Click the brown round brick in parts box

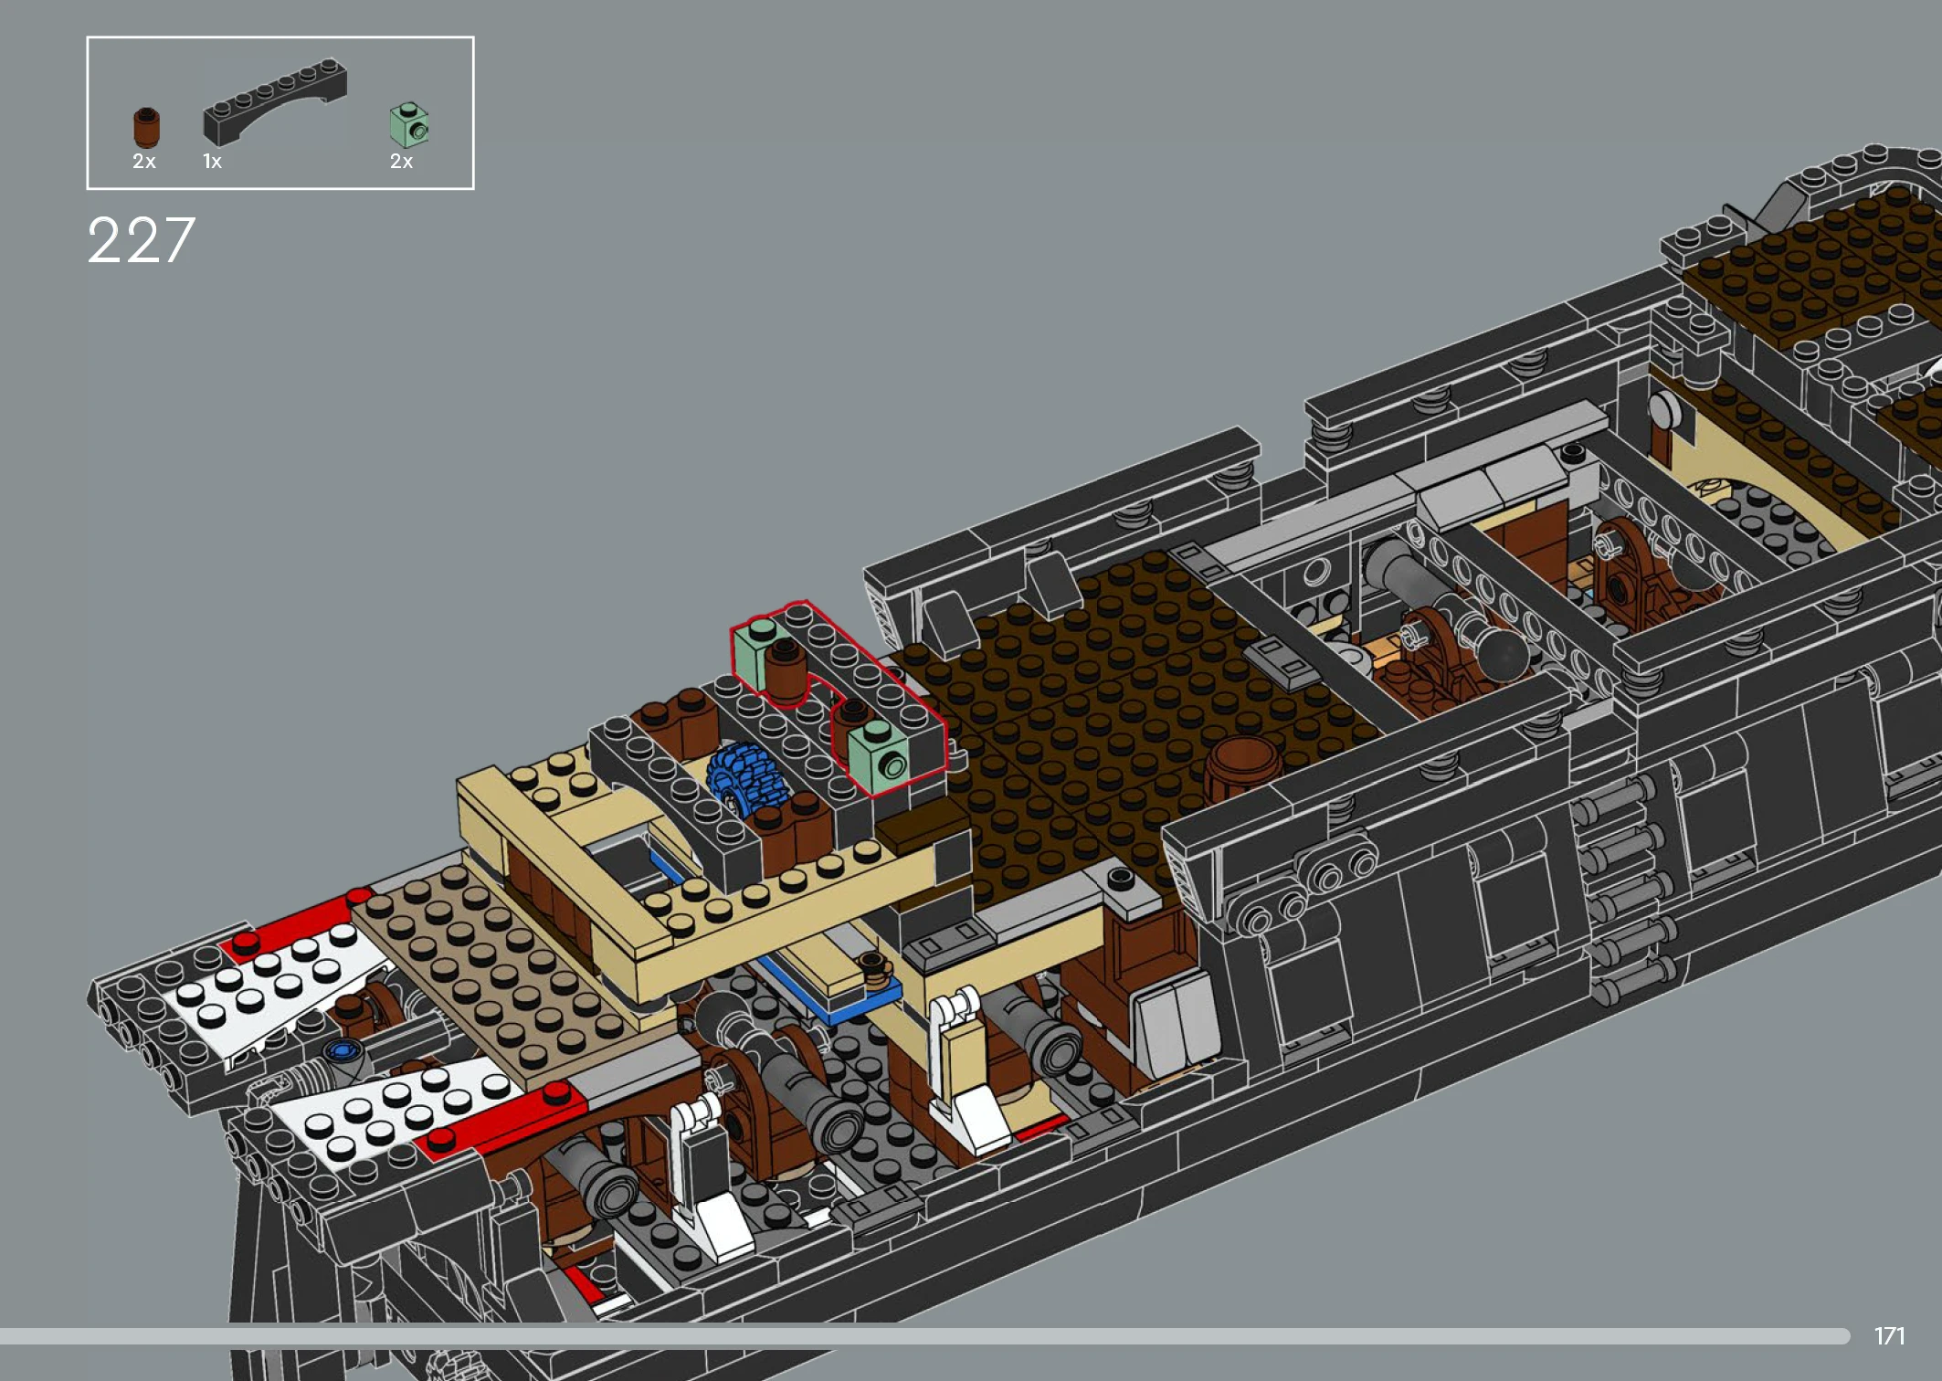(146, 128)
